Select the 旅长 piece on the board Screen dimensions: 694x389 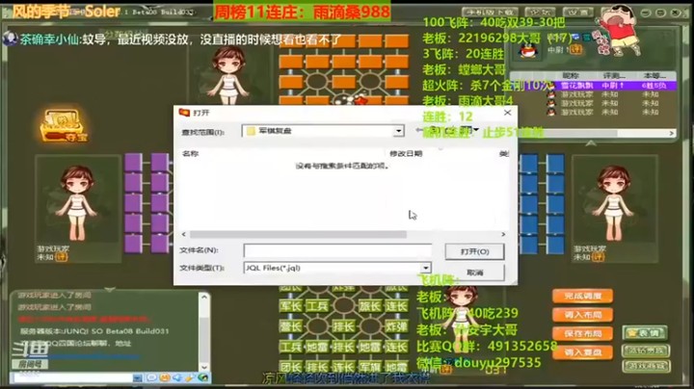coord(369,306)
